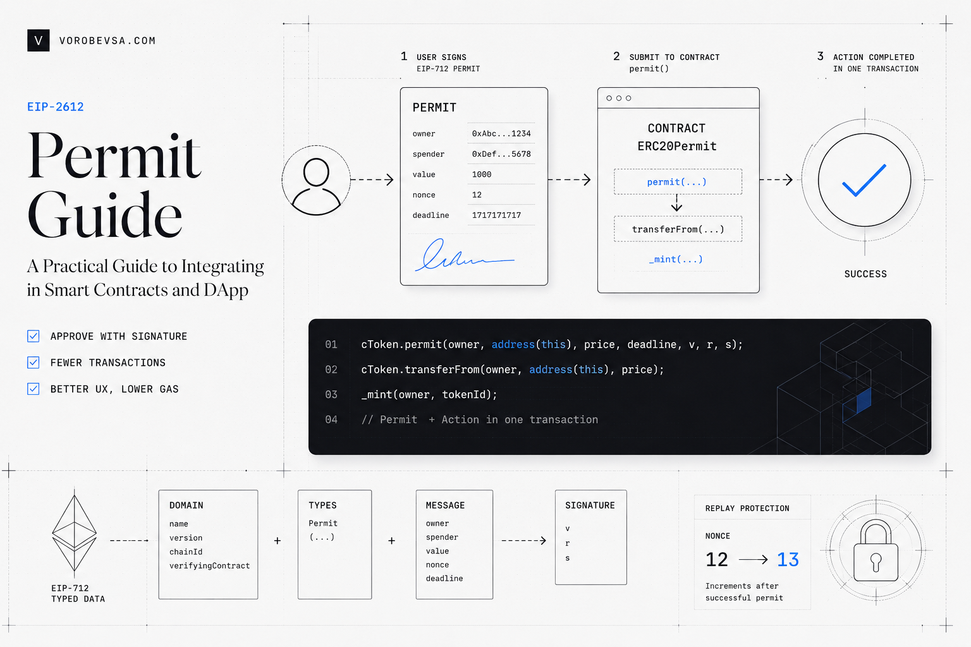Screen dimensions: 971x647
Task: Toggle the Better UX, Lower Gas checkbox
Action: pyautogui.click(x=34, y=389)
